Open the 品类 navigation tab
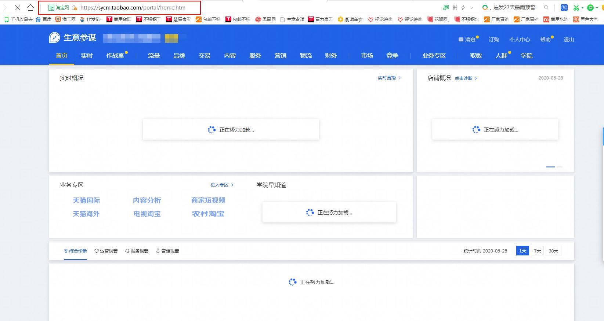 tap(179, 56)
